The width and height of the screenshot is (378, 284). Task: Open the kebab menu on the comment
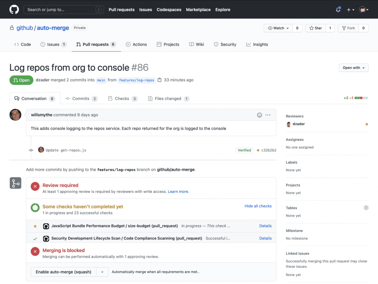[268, 115]
